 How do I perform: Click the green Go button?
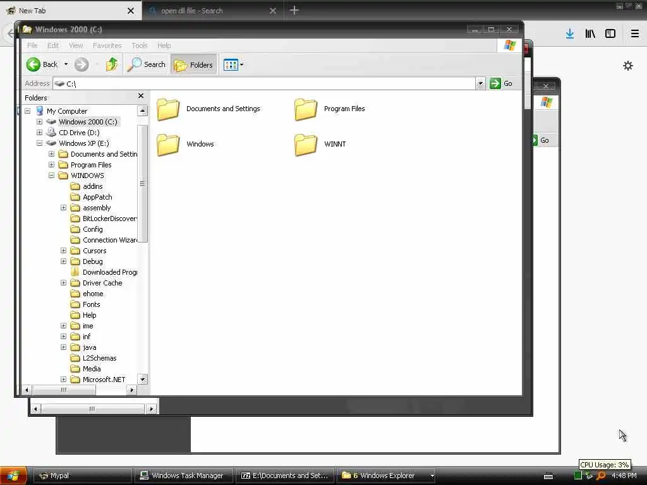point(501,83)
